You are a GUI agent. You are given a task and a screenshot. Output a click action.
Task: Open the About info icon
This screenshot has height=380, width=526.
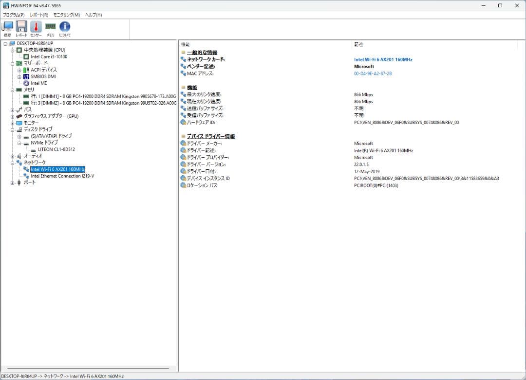coord(65,29)
